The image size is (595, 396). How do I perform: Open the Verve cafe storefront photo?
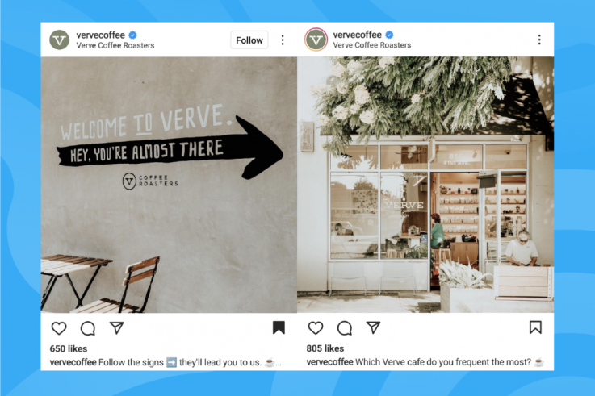[x=425, y=185]
